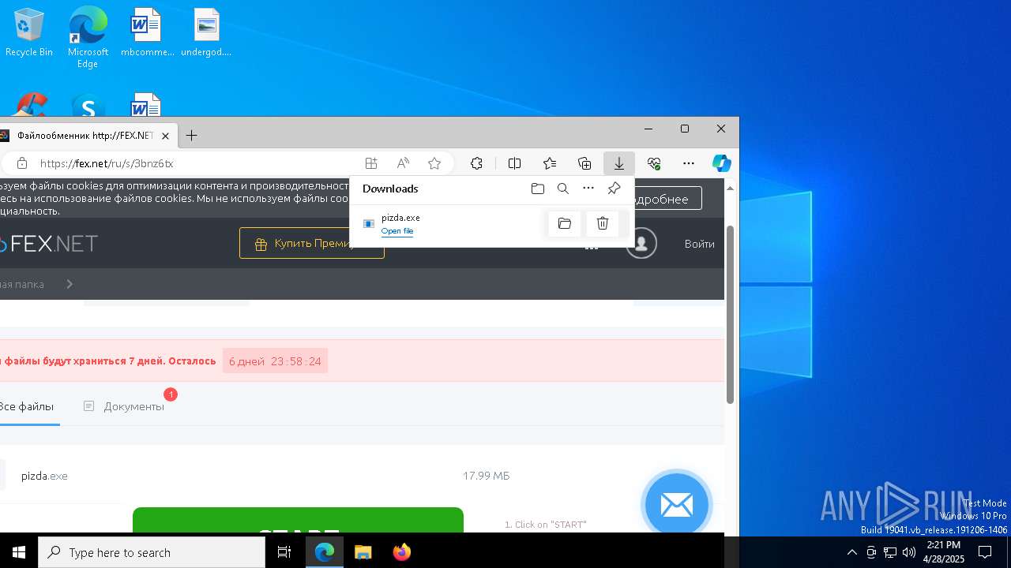The height and width of the screenshot is (568, 1011).
Task: Open Edge Extensions puzzle icon
Action: 476,163
